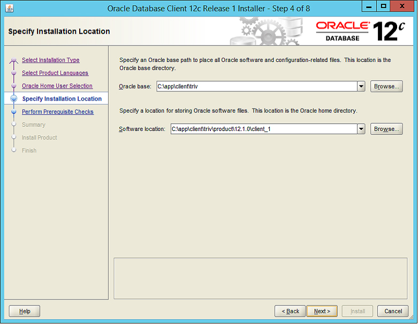Jump to the Perform Prerequisite Checks step
Image resolution: width=418 pixels, height=324 pixels.
click(x=57, y=112)
